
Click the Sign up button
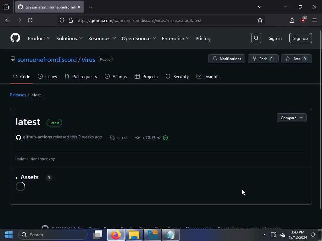(300, 38)
